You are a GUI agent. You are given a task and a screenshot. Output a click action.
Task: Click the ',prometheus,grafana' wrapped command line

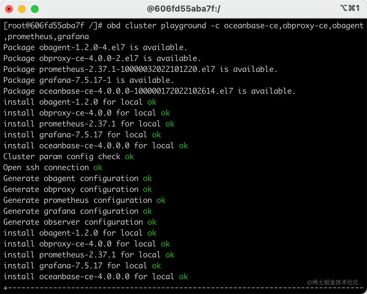[x=46, y=37]
